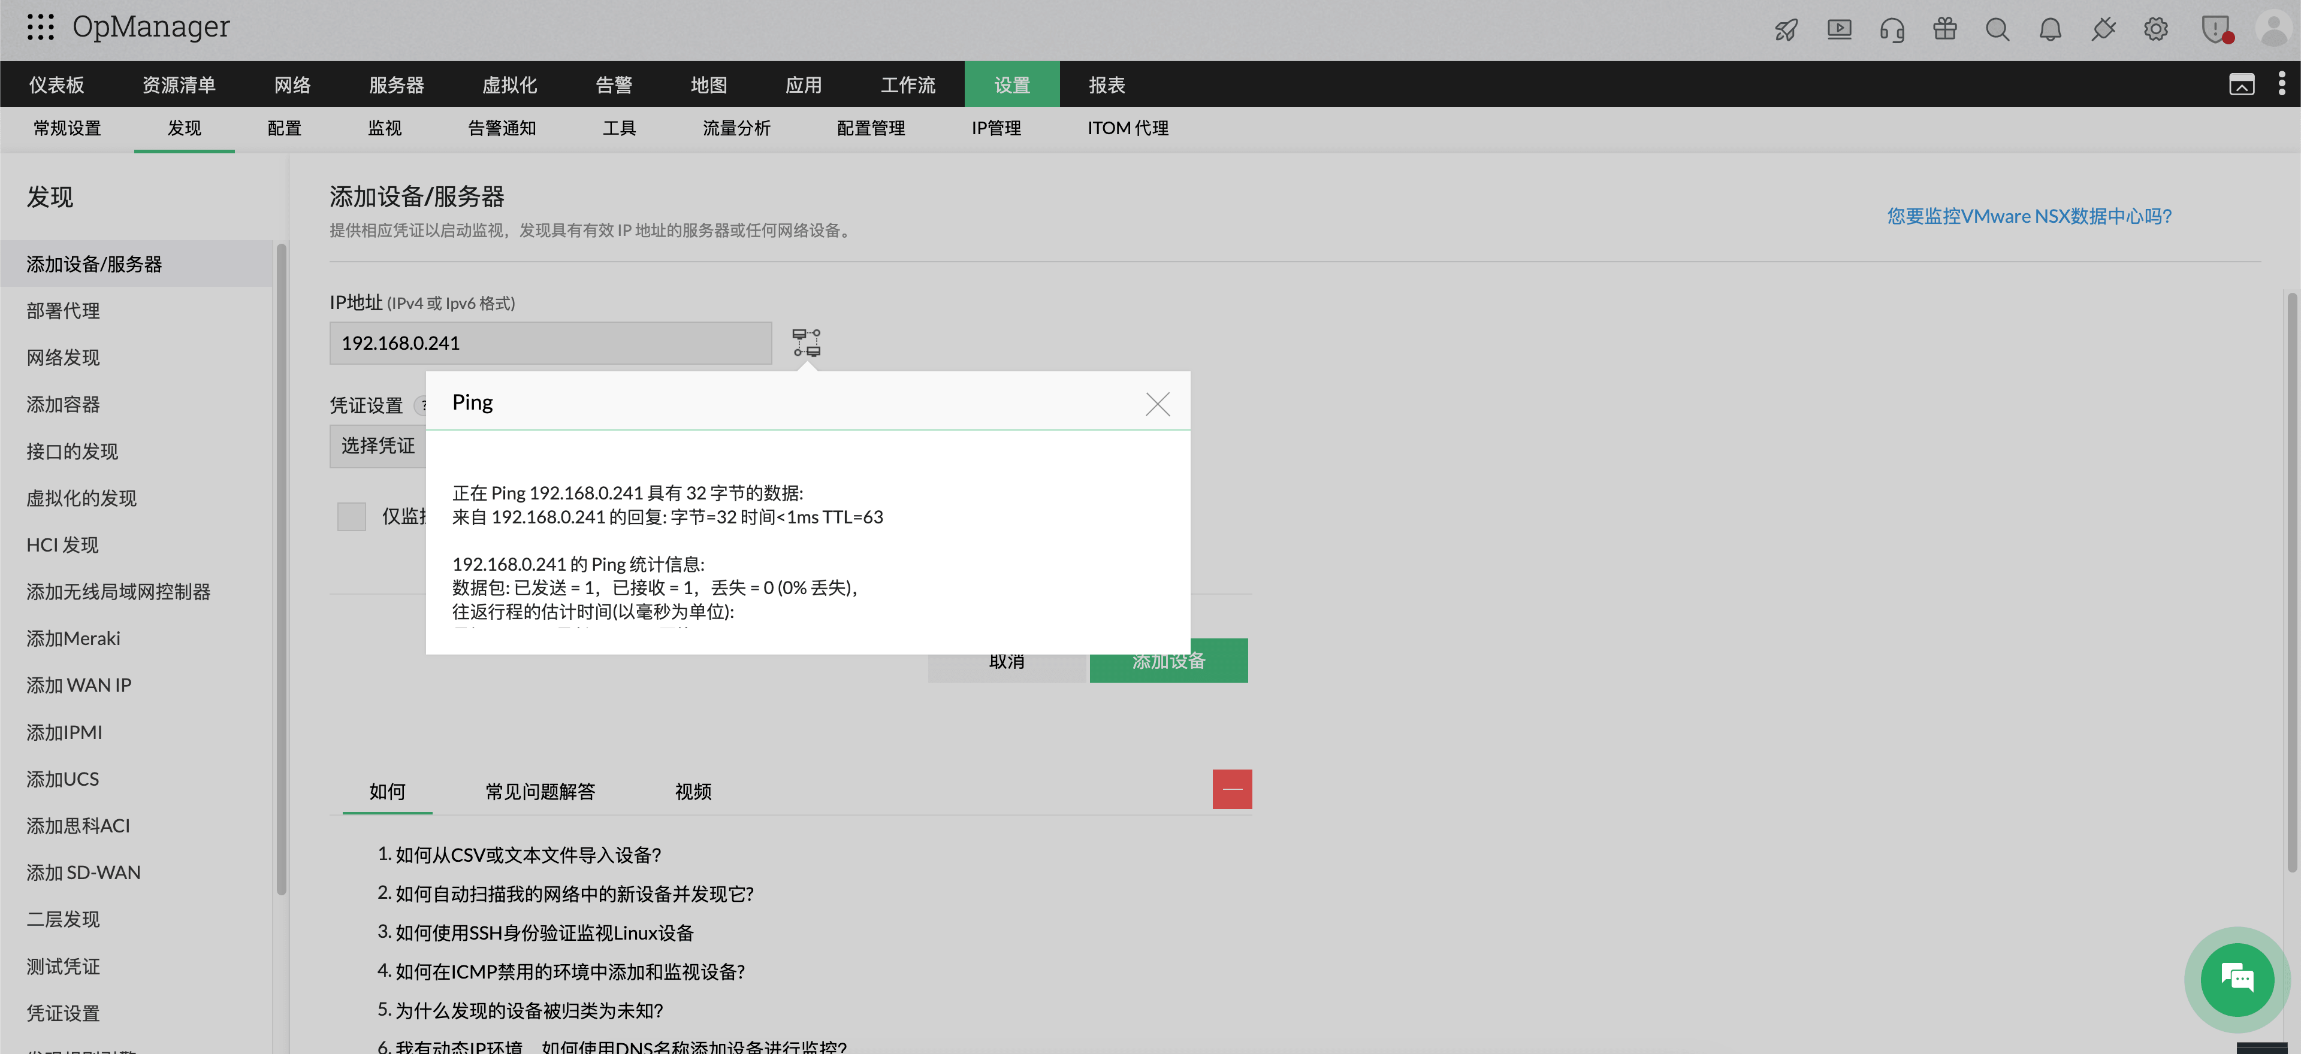The image size is (2301, 1054).
Task: Open the gear settings icon in header
Action: [2155, 29]
